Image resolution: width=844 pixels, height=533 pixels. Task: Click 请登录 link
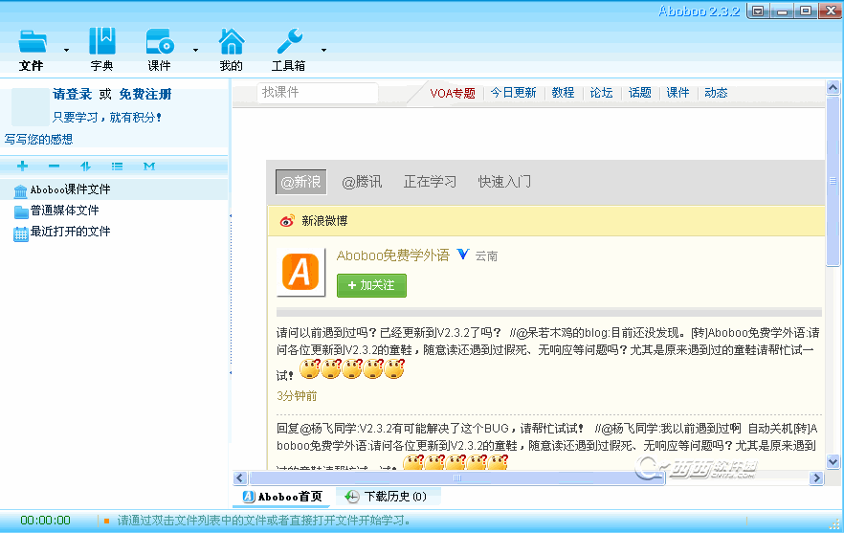tap(72, 94)
